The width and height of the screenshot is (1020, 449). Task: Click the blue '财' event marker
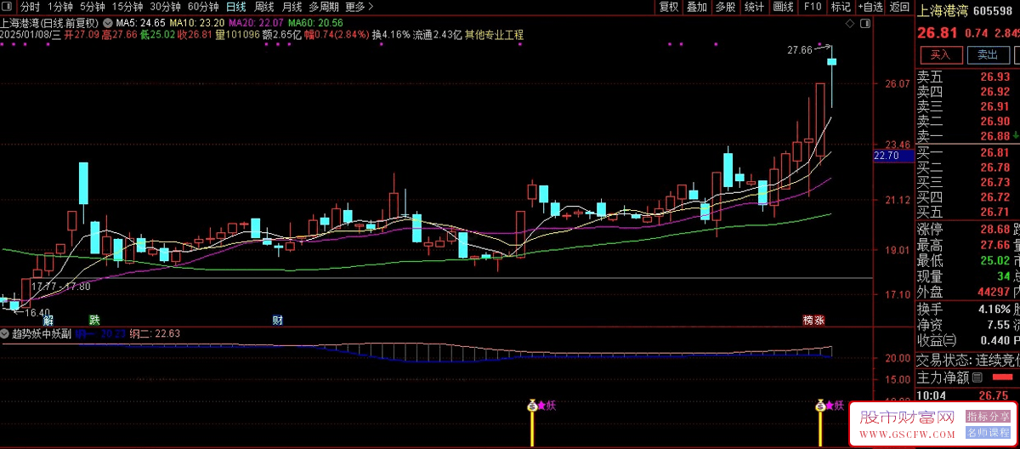[277, 320]
